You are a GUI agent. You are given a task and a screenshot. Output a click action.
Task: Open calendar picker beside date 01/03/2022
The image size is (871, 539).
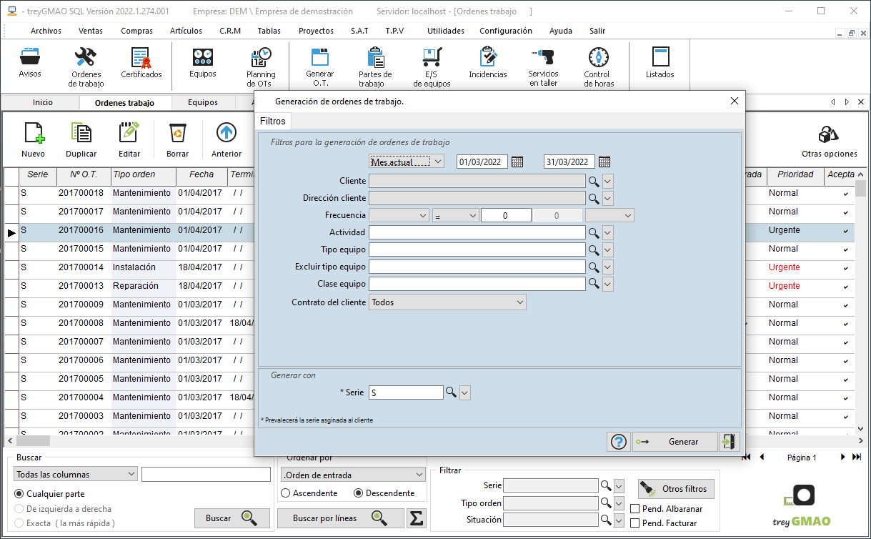517,162
